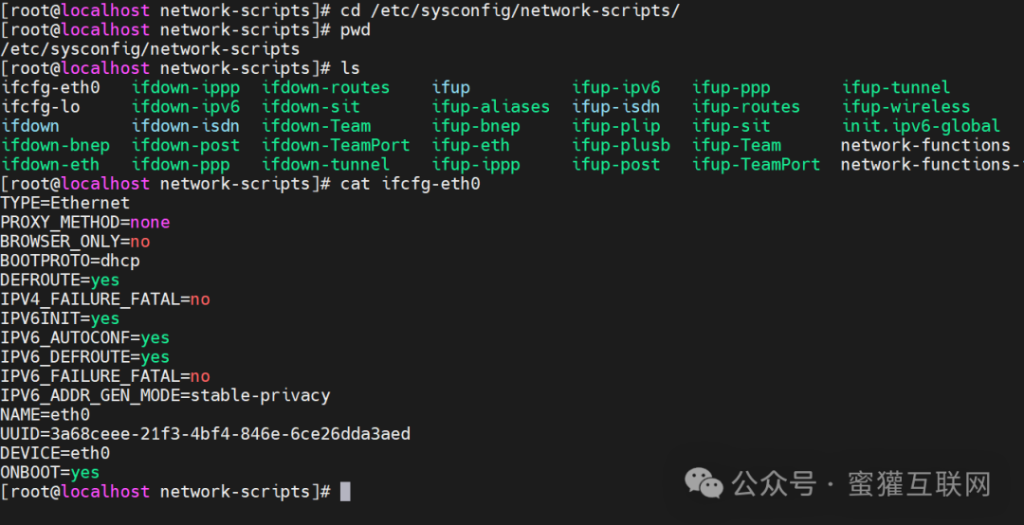Select the ifup-plusb script name
The image size is (1024, 525).
coord(621,145)
